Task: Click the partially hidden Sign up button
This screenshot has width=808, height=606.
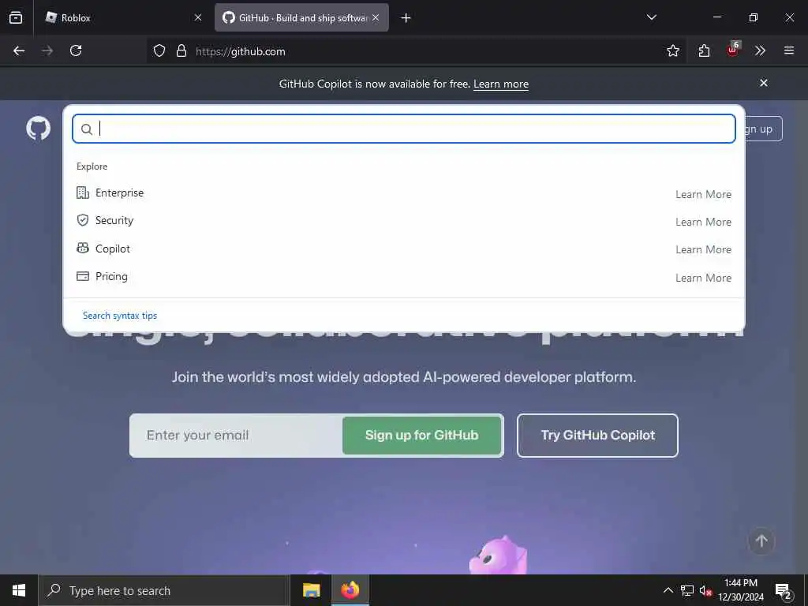Action: (764, 129)
